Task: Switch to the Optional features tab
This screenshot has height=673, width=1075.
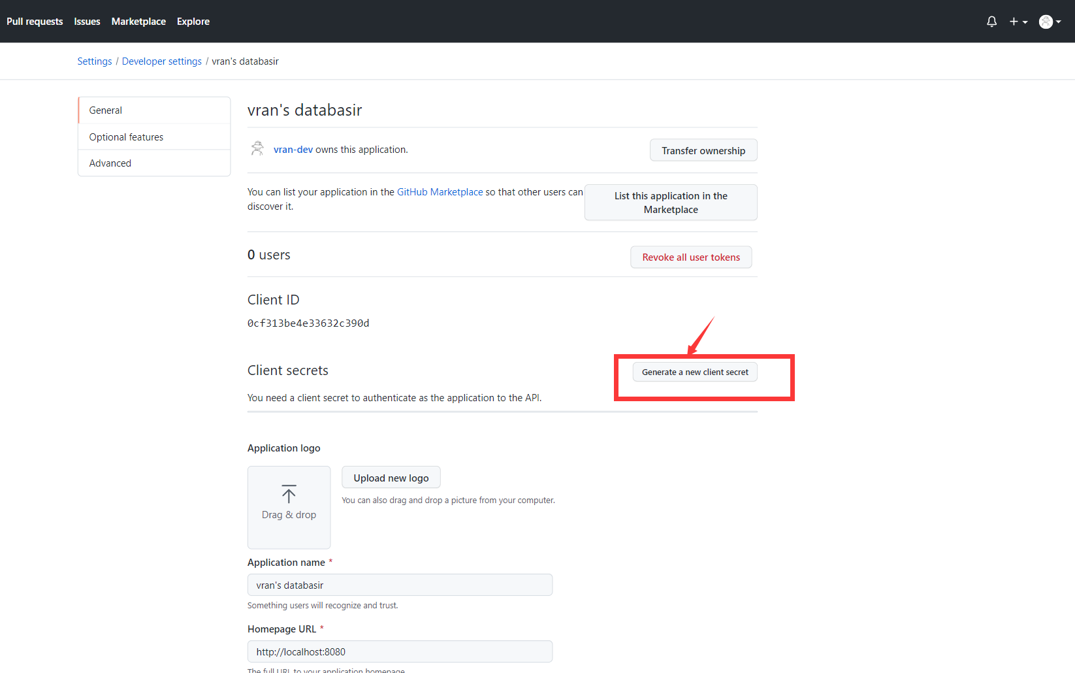Action: click(x=126, y=137)
